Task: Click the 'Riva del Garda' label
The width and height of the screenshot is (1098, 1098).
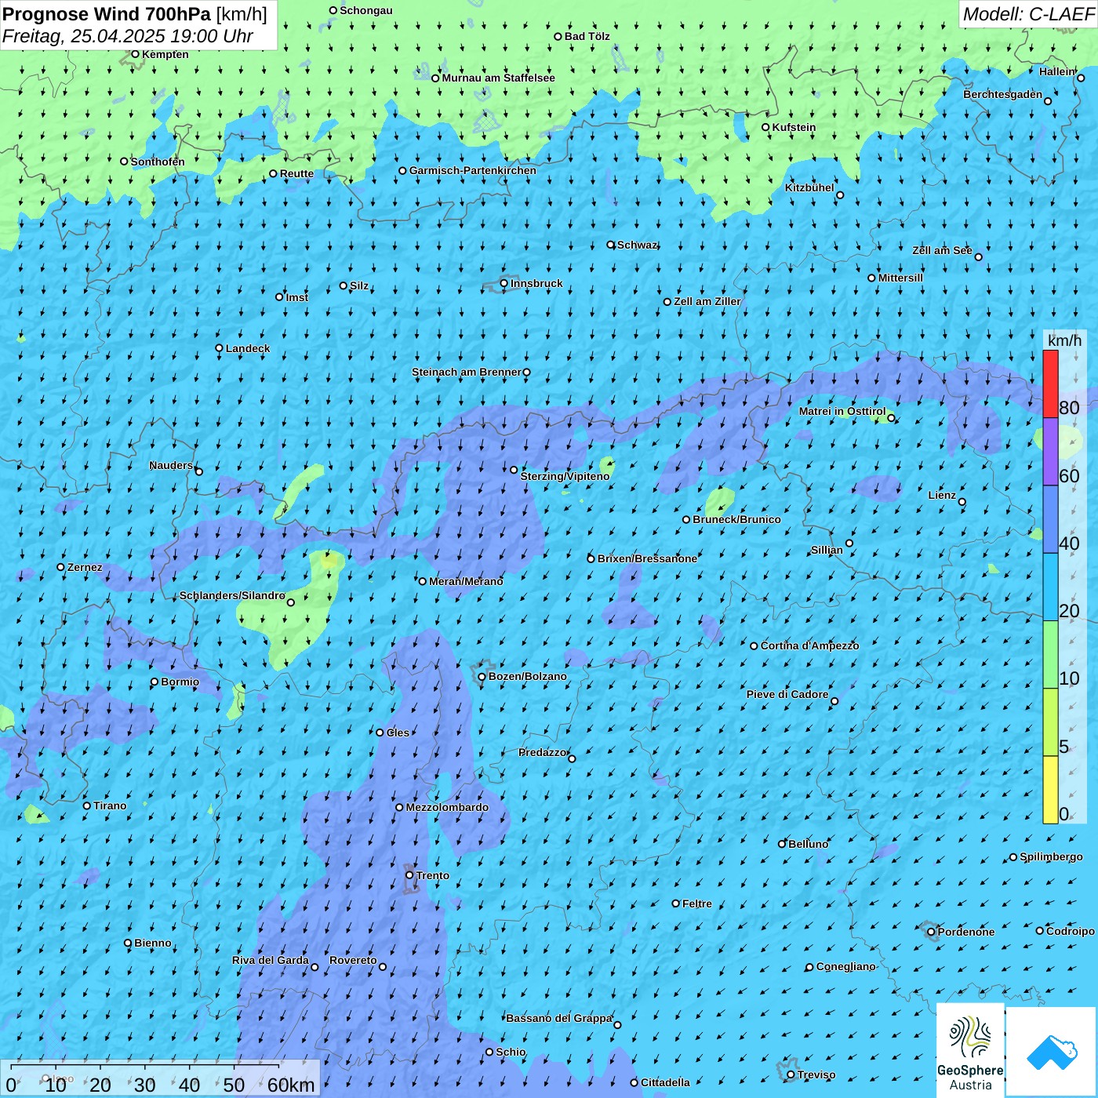Action: point(271,960)
